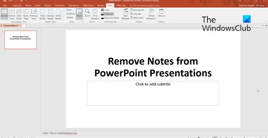
Task: Switch to the Review ribbon tab
Action: click(100, 5)
